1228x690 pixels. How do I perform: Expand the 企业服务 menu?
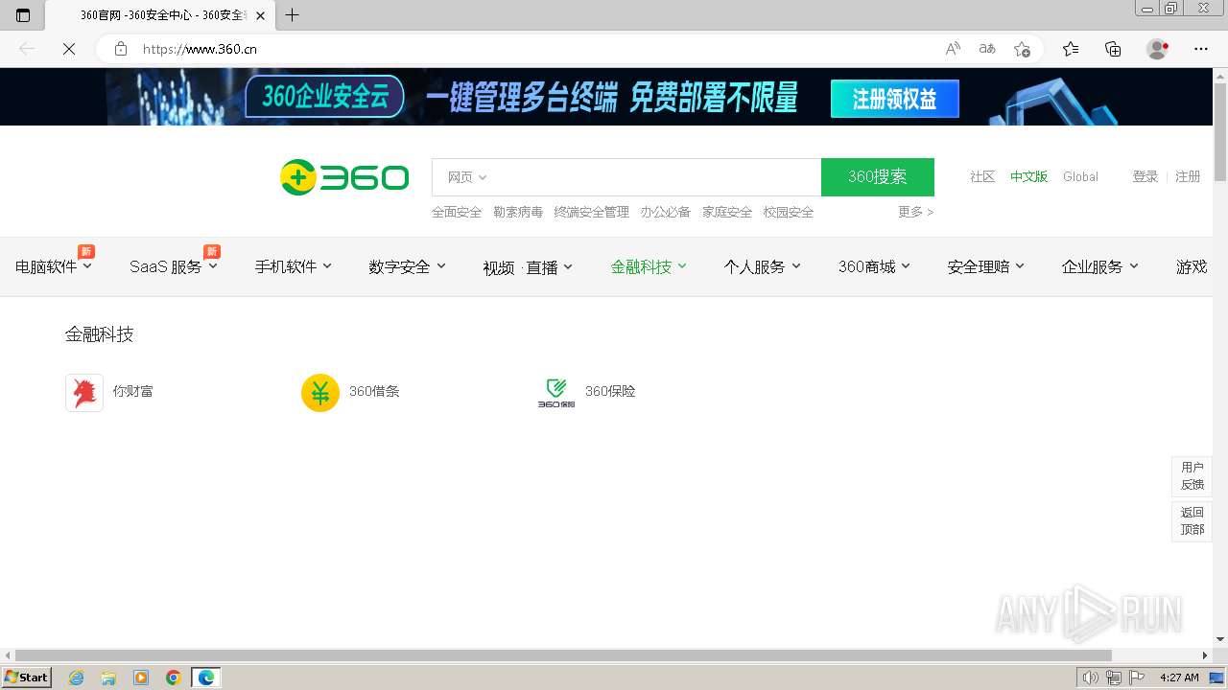(1099, 266)
